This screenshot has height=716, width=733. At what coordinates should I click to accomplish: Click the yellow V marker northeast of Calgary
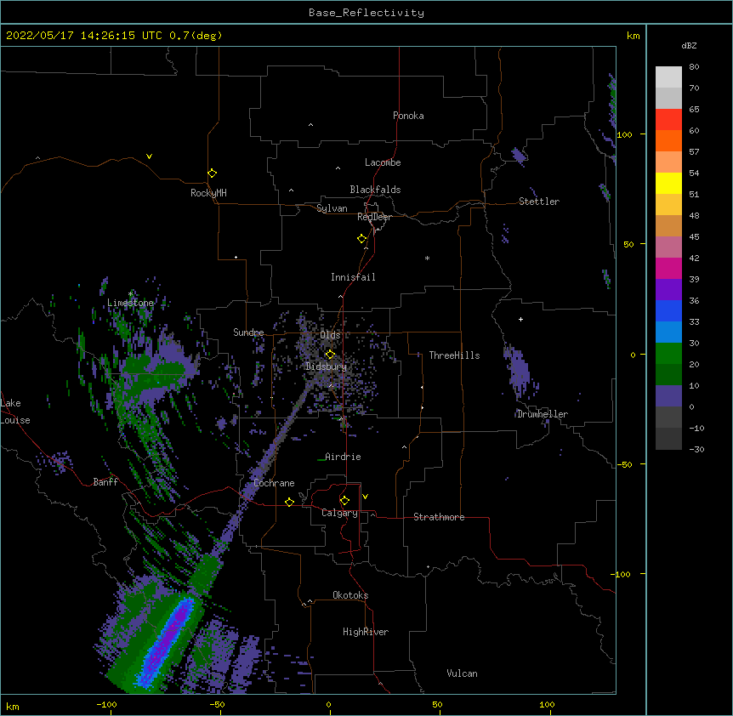coord(365,497)
